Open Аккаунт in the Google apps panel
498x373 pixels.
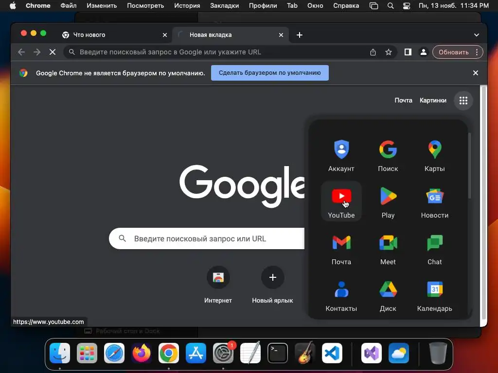pos(341,155)
